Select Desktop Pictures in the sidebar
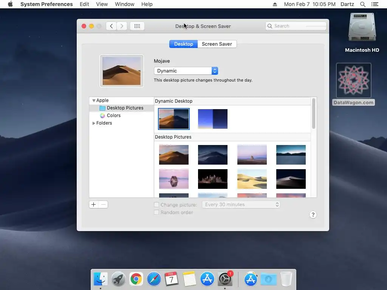The width and height of the screenshot is (387, 290). point(121,108)
